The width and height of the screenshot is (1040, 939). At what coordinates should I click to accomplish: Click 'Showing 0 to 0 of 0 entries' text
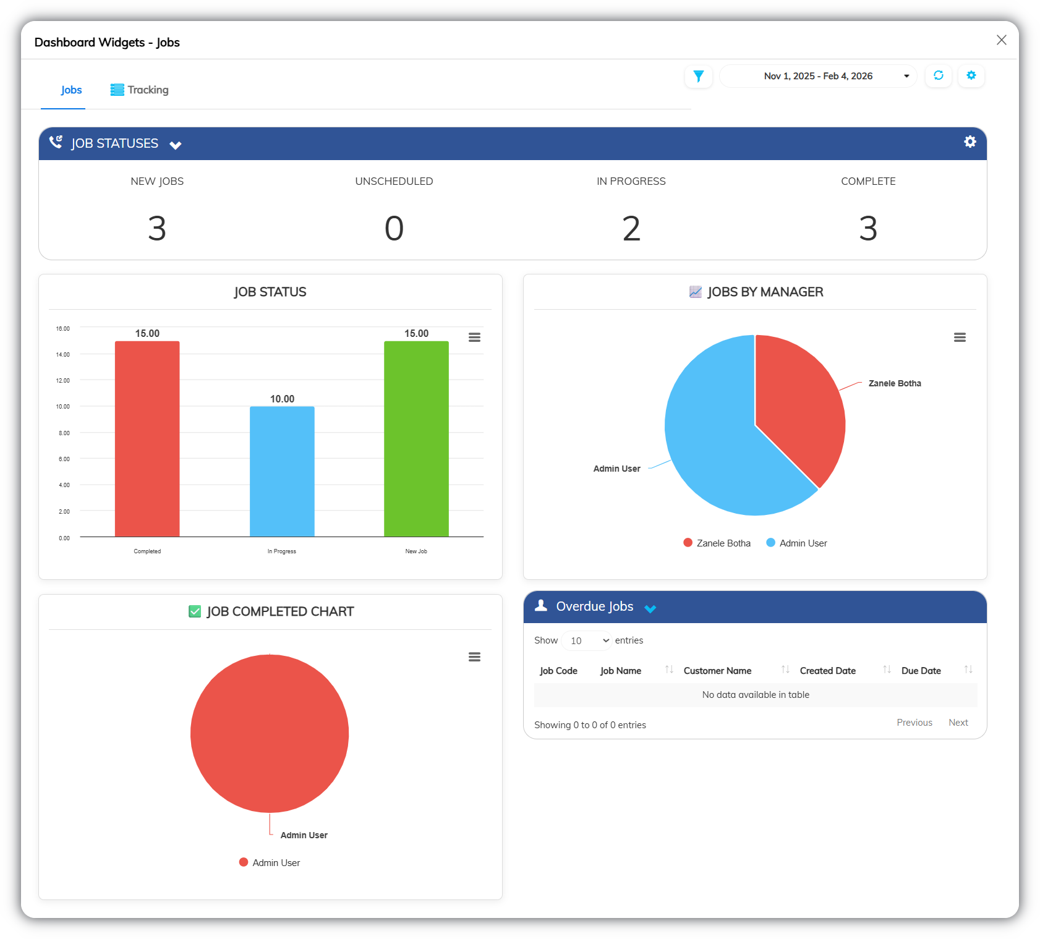pos(590,725)
